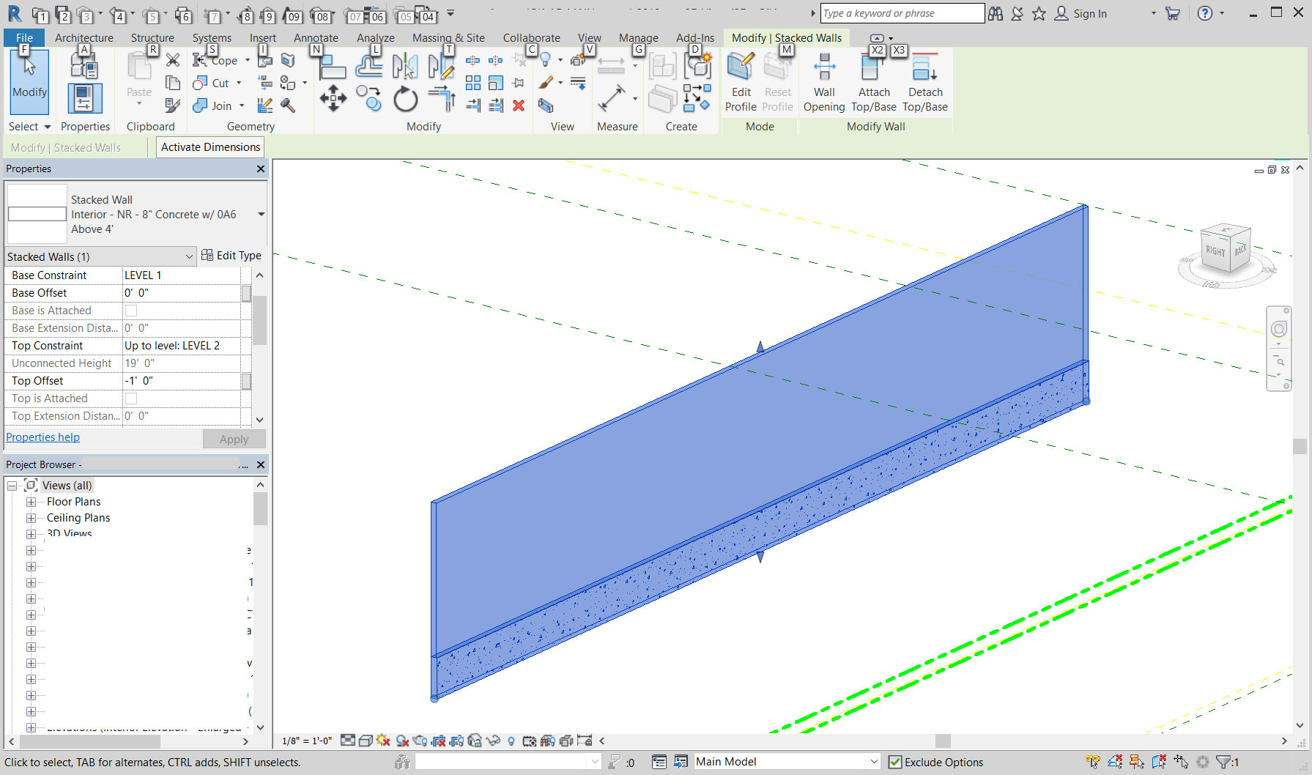Uncheck the Exclude Options box
Image resolution: width=1312 pixels, height=775 pixels.
(895, 762)
